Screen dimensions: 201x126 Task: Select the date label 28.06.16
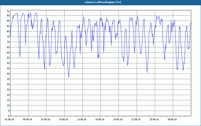(x=172, y=119)
